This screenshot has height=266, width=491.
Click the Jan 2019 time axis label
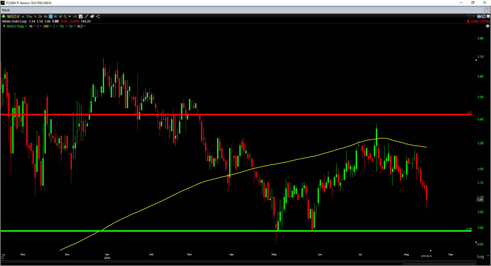pyautogui.click(x=107, y=256)
